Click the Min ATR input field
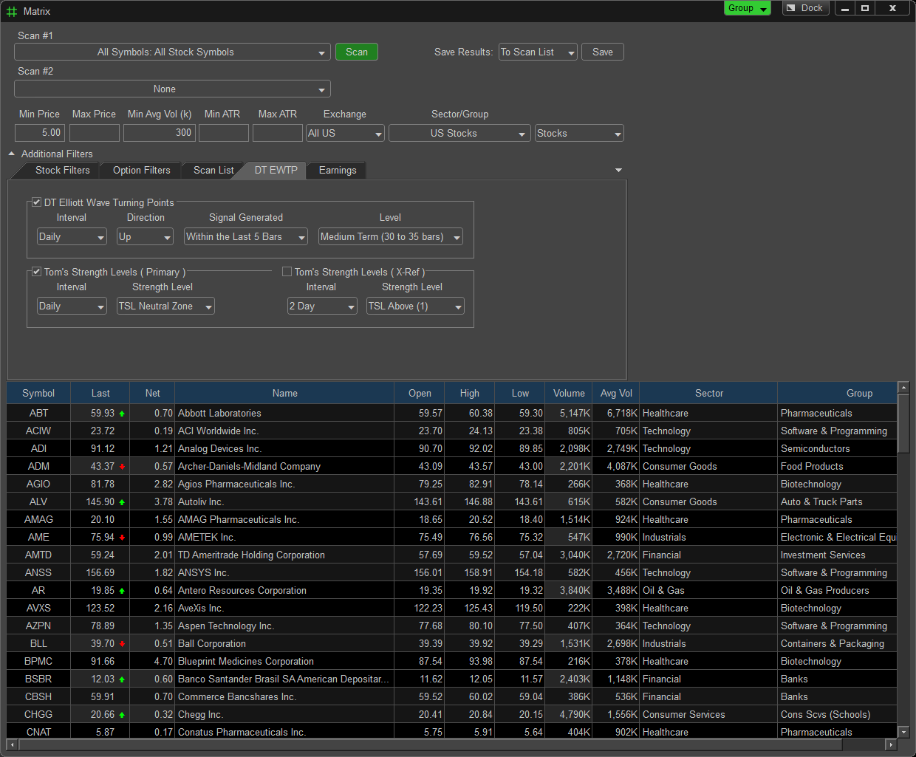This screenshot has height=757, width=916. tap(224, 133)
